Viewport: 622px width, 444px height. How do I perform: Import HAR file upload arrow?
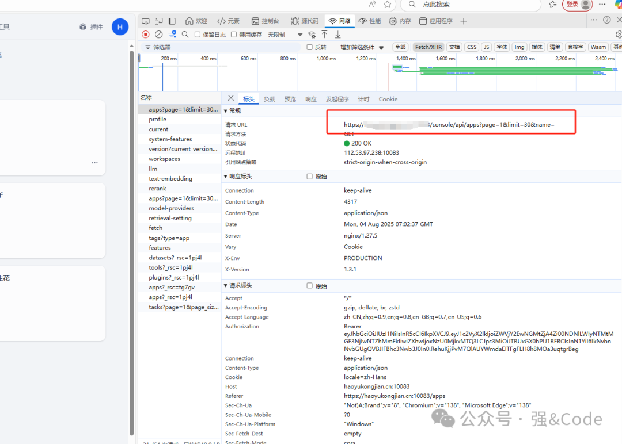(324, 35)
